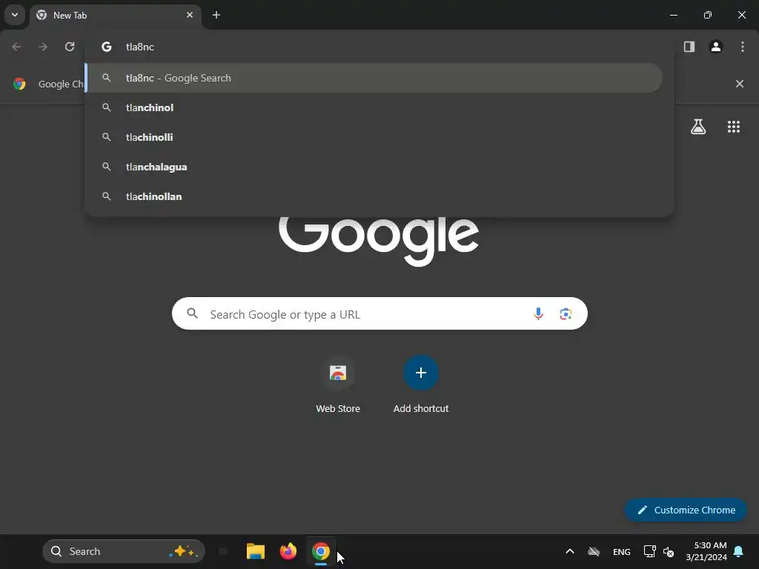
Task: Choose the tlachinollan suggestion
Action: pos(374,196)
